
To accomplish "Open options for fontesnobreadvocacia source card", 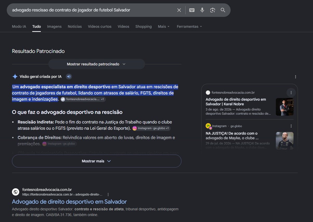I will (x=291, y=93).
